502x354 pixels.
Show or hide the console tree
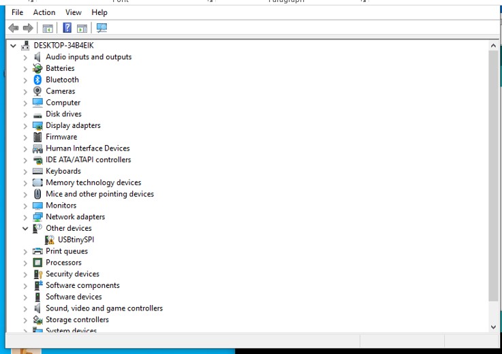(48, 28)
